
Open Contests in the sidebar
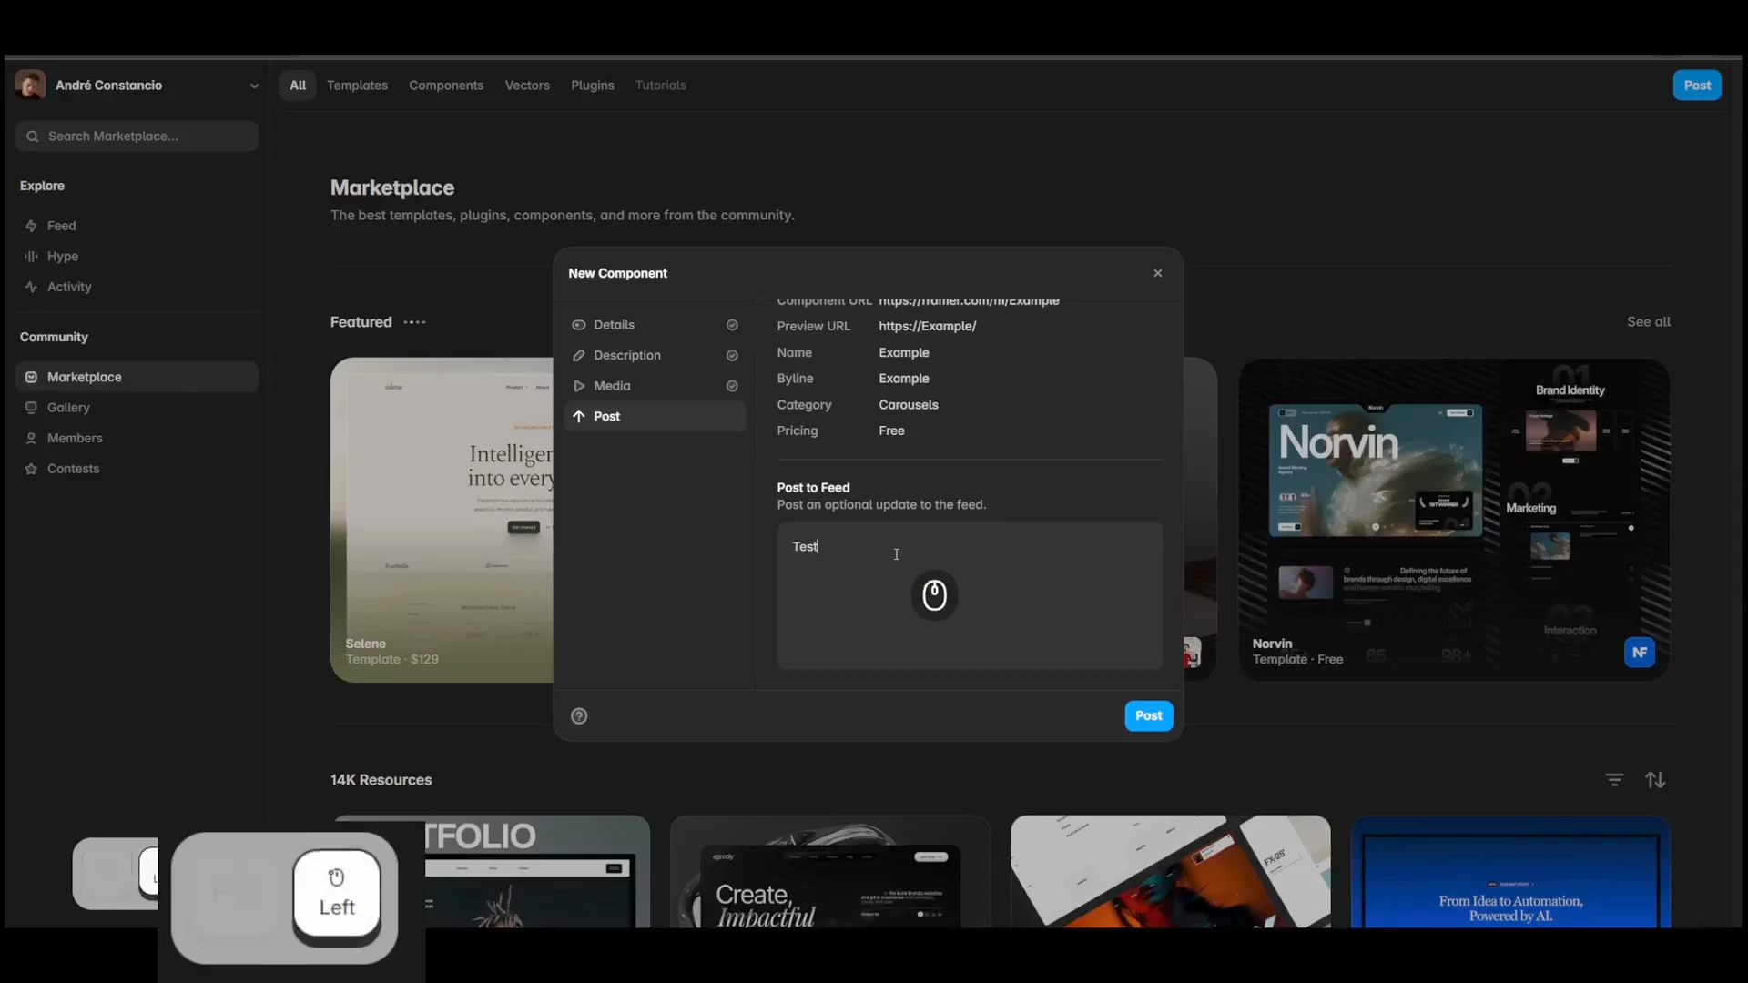pos(137,469)
